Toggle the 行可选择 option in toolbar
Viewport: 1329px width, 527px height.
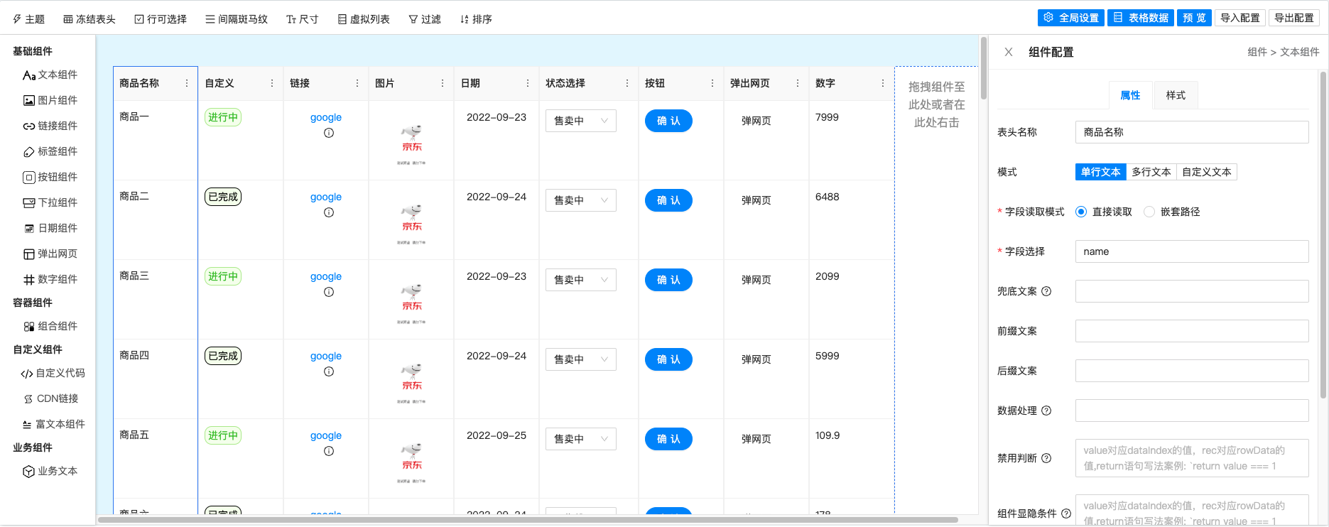coord(161,19)
